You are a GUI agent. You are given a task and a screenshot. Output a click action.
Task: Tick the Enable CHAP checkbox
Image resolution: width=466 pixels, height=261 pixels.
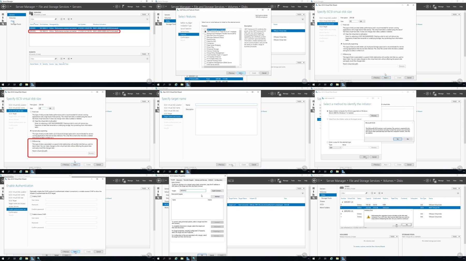(x=31, y=196)
